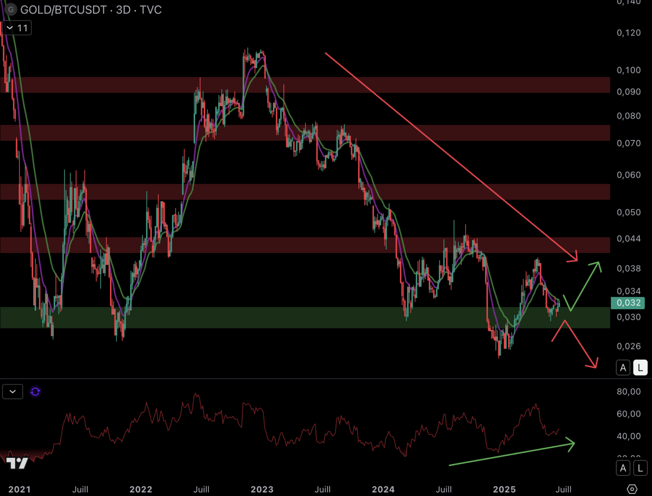Click the 2023 date label on the time axis
Image resolution: width=652 pixels, height=496 pixels.
pos(262,490)
